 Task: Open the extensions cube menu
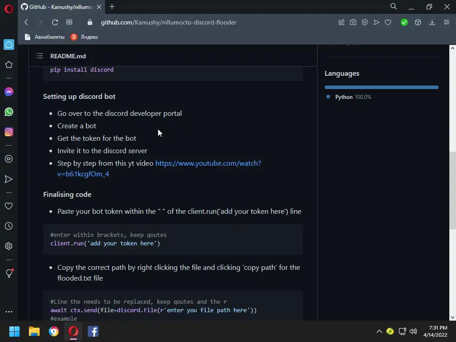[418, 22]
